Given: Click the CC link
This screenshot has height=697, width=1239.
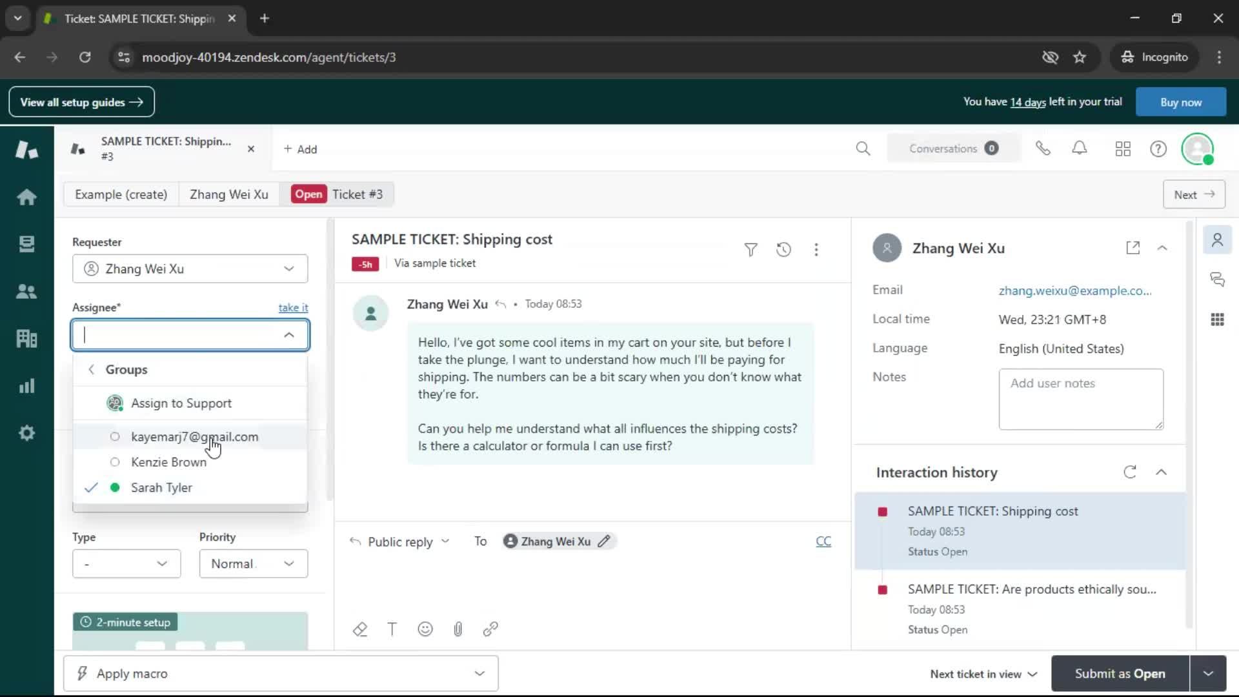Looking at the screenshot, I should click(x=823, y=541).
